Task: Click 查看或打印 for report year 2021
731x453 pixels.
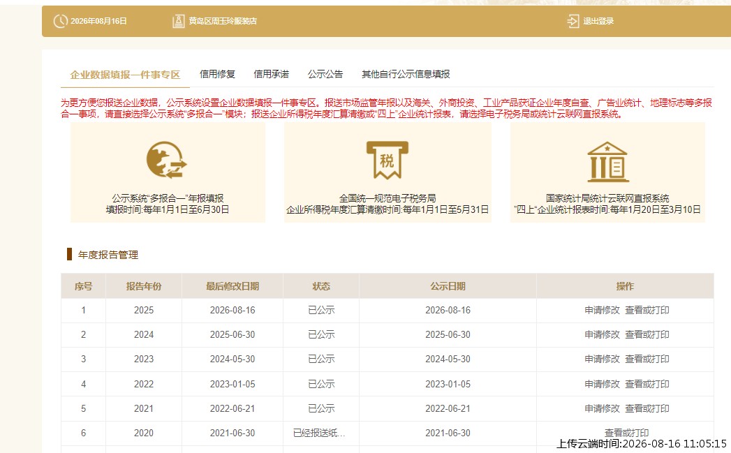Action: coord(647,409)
